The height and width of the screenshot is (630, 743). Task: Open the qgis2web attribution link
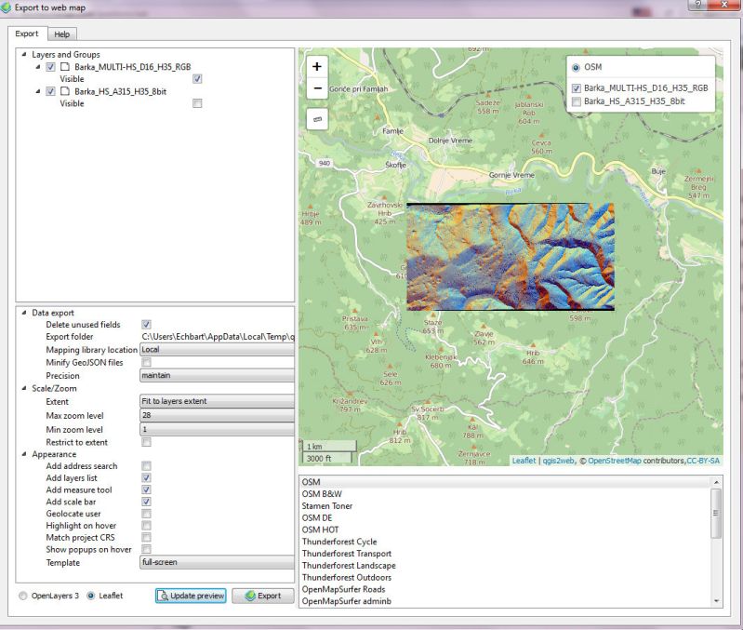(x=558, y=461)
